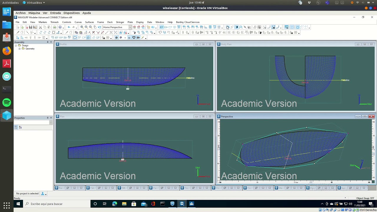Toggle the highlighted diagonals grid icon in the contours toolbar
Image resolution: width=377 pixels, height=212 pixels.
point(88,38)
